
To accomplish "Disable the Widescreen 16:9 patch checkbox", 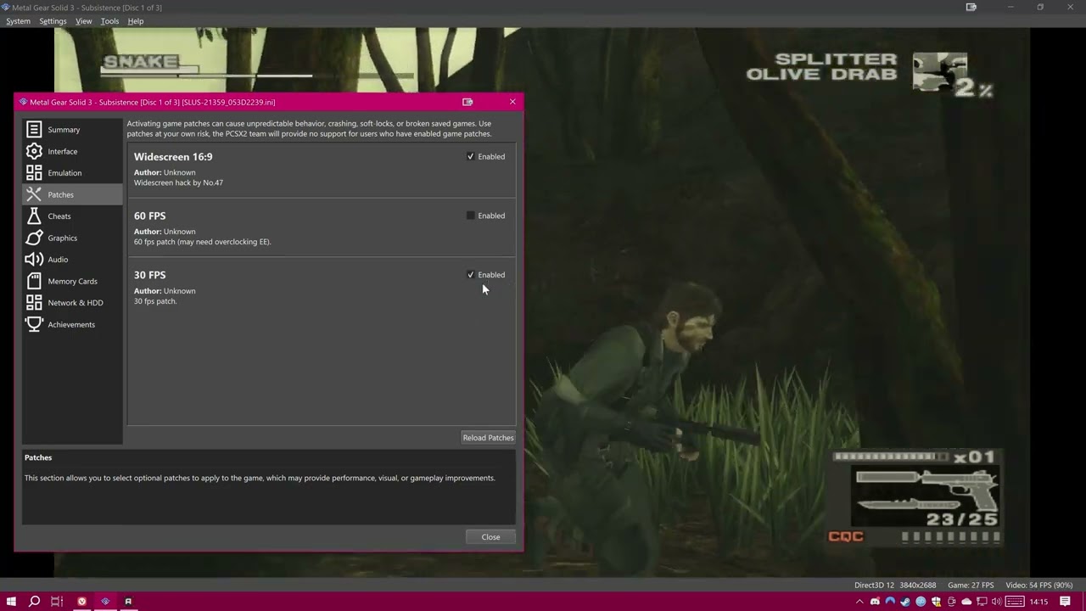I will pyautogui.click(x=471, y=156).
